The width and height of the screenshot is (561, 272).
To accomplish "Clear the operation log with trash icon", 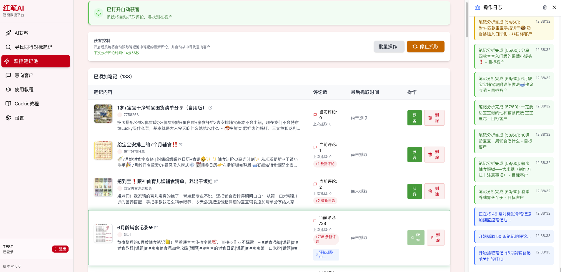I will [545, 7].
